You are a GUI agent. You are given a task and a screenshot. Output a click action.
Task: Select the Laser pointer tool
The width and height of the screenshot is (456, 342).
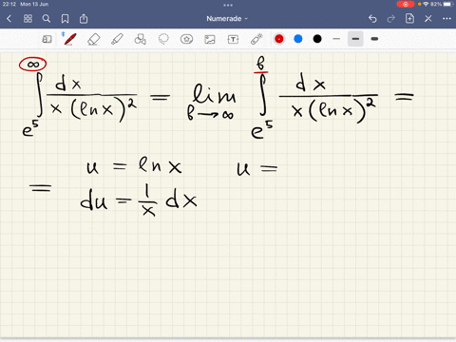[256, 39]
